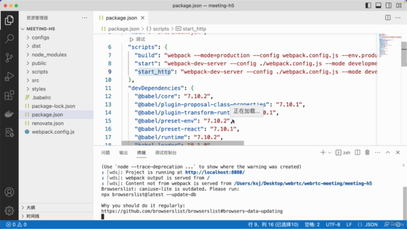Change JSON language mode

tap(368, 225)
